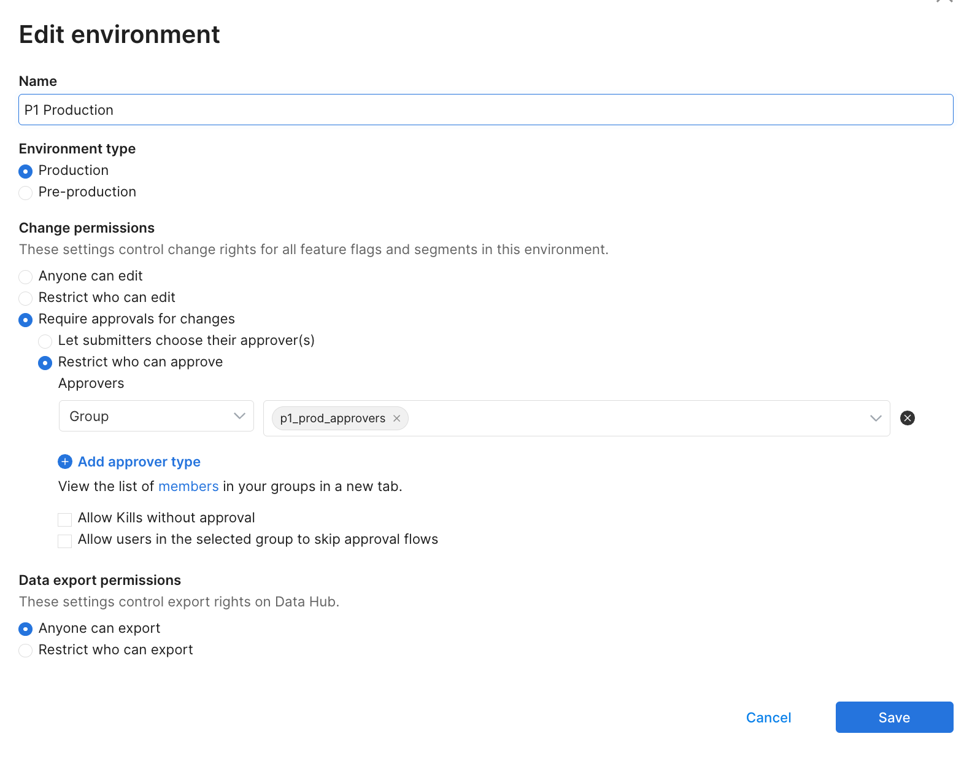Viewport: 972px width, 766px height.
Task: Select Restrict who can export
Action: pos(26,651)
